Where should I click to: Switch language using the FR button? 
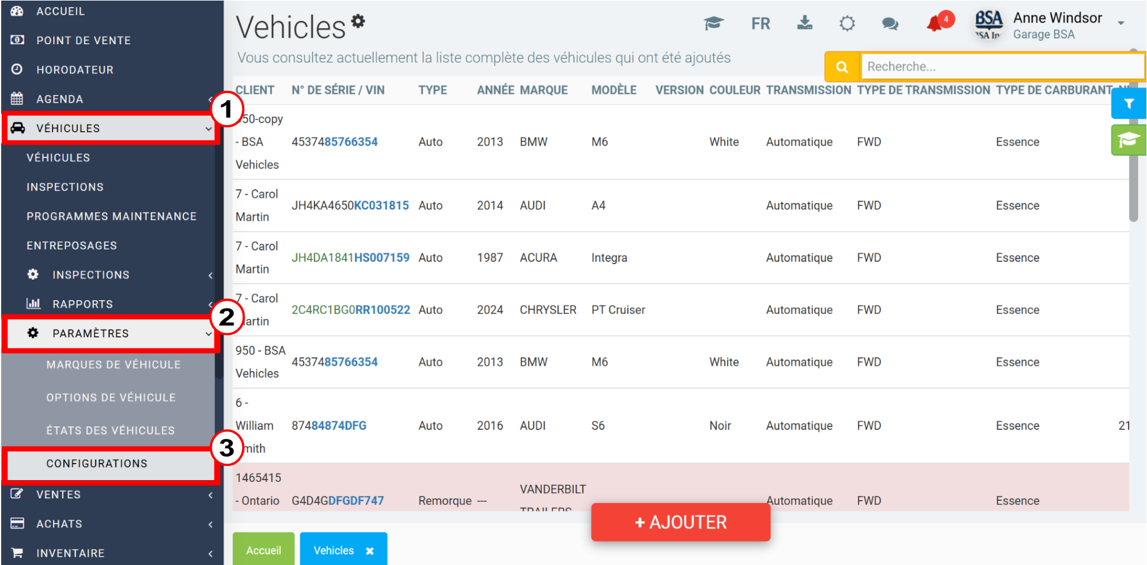pos(760,24)
